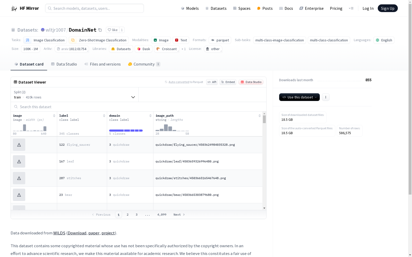Expand the Split train dropdown
The width and height of the screenshot is (412, 257).
point(74,95)
